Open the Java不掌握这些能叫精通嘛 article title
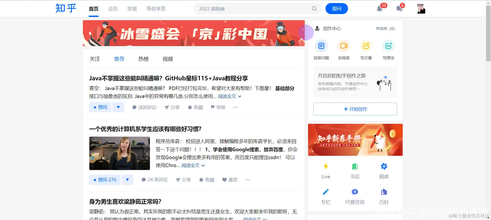Viewport: 491px width, 220px height. (x=169, y=78)
